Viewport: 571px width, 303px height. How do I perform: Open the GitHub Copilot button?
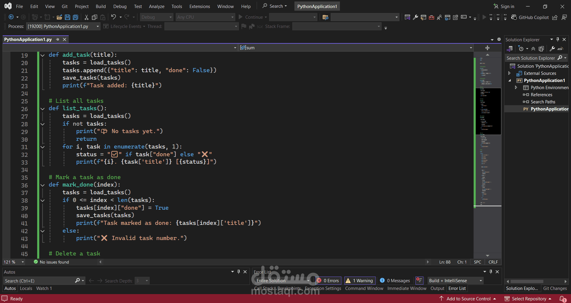pos(530,17)
